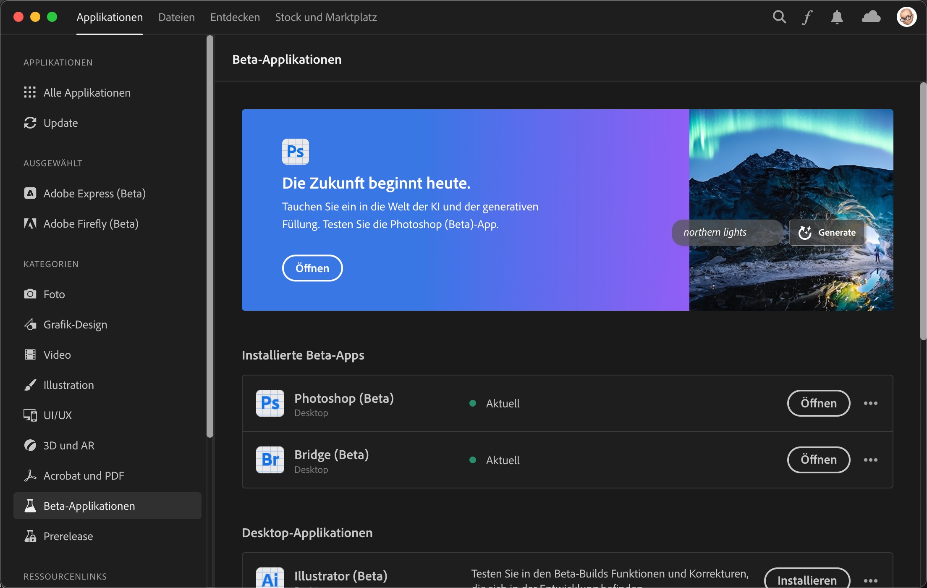Viewport: 927px width, 588px height.
Task: Click Öffnen for Bridge (Beta)
Action: coord(819,460)
